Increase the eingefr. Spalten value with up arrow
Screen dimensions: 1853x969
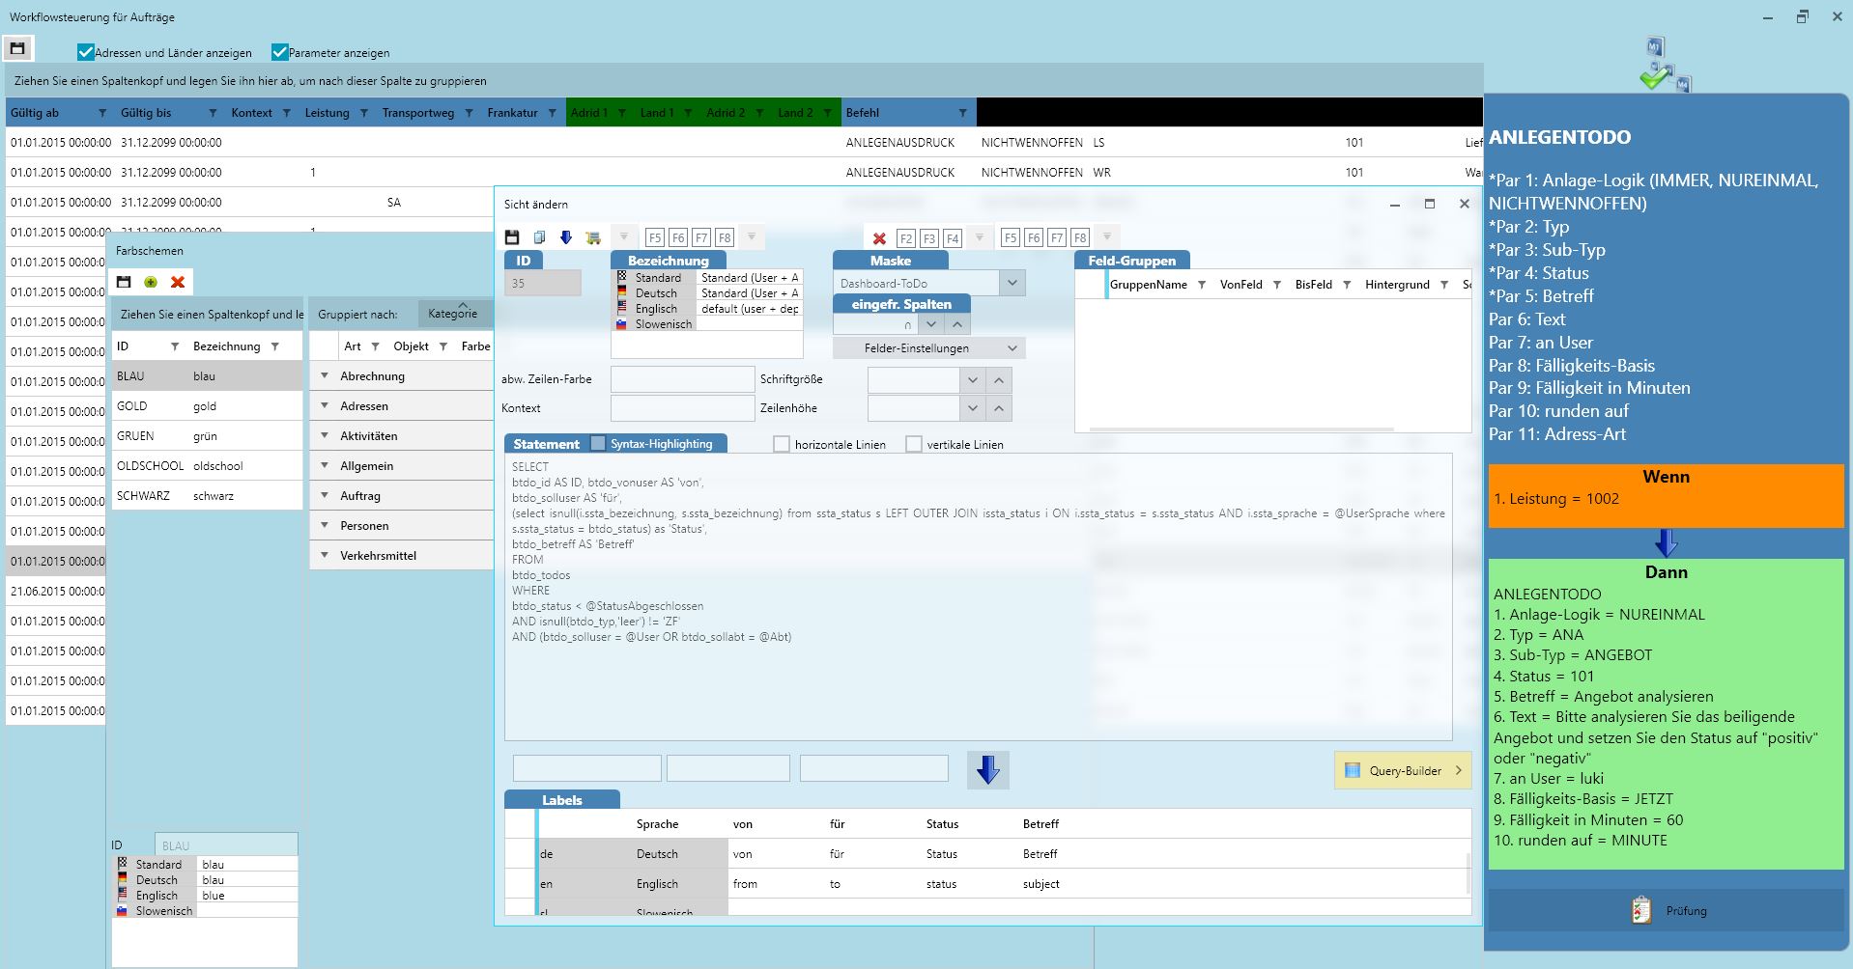tap(956, 324)
